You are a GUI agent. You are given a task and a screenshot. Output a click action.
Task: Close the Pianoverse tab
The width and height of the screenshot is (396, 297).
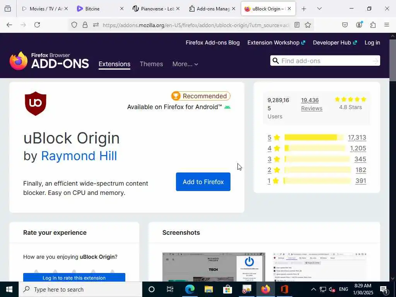[178, 9]
